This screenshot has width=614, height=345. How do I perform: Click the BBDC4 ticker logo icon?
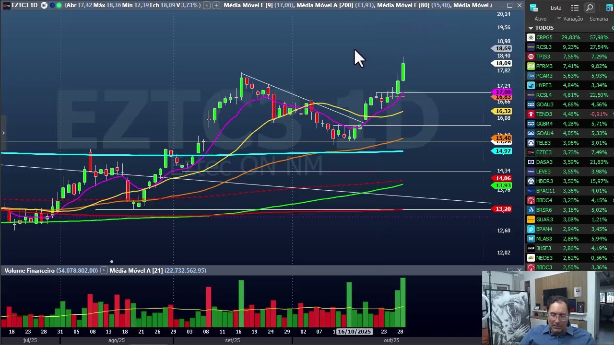coord(531,200)
